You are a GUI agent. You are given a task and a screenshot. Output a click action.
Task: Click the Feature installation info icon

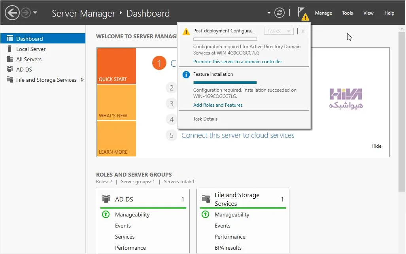tap(186, 75)
